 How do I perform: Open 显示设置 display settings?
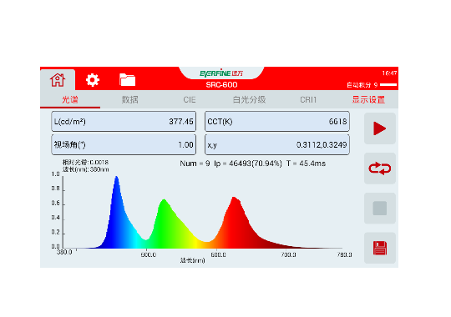coord(368,100)
